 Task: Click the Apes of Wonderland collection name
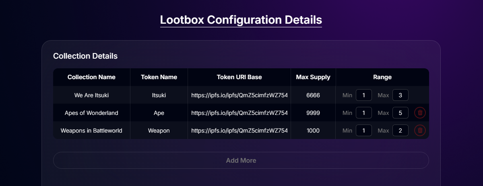tap(91, 113)
